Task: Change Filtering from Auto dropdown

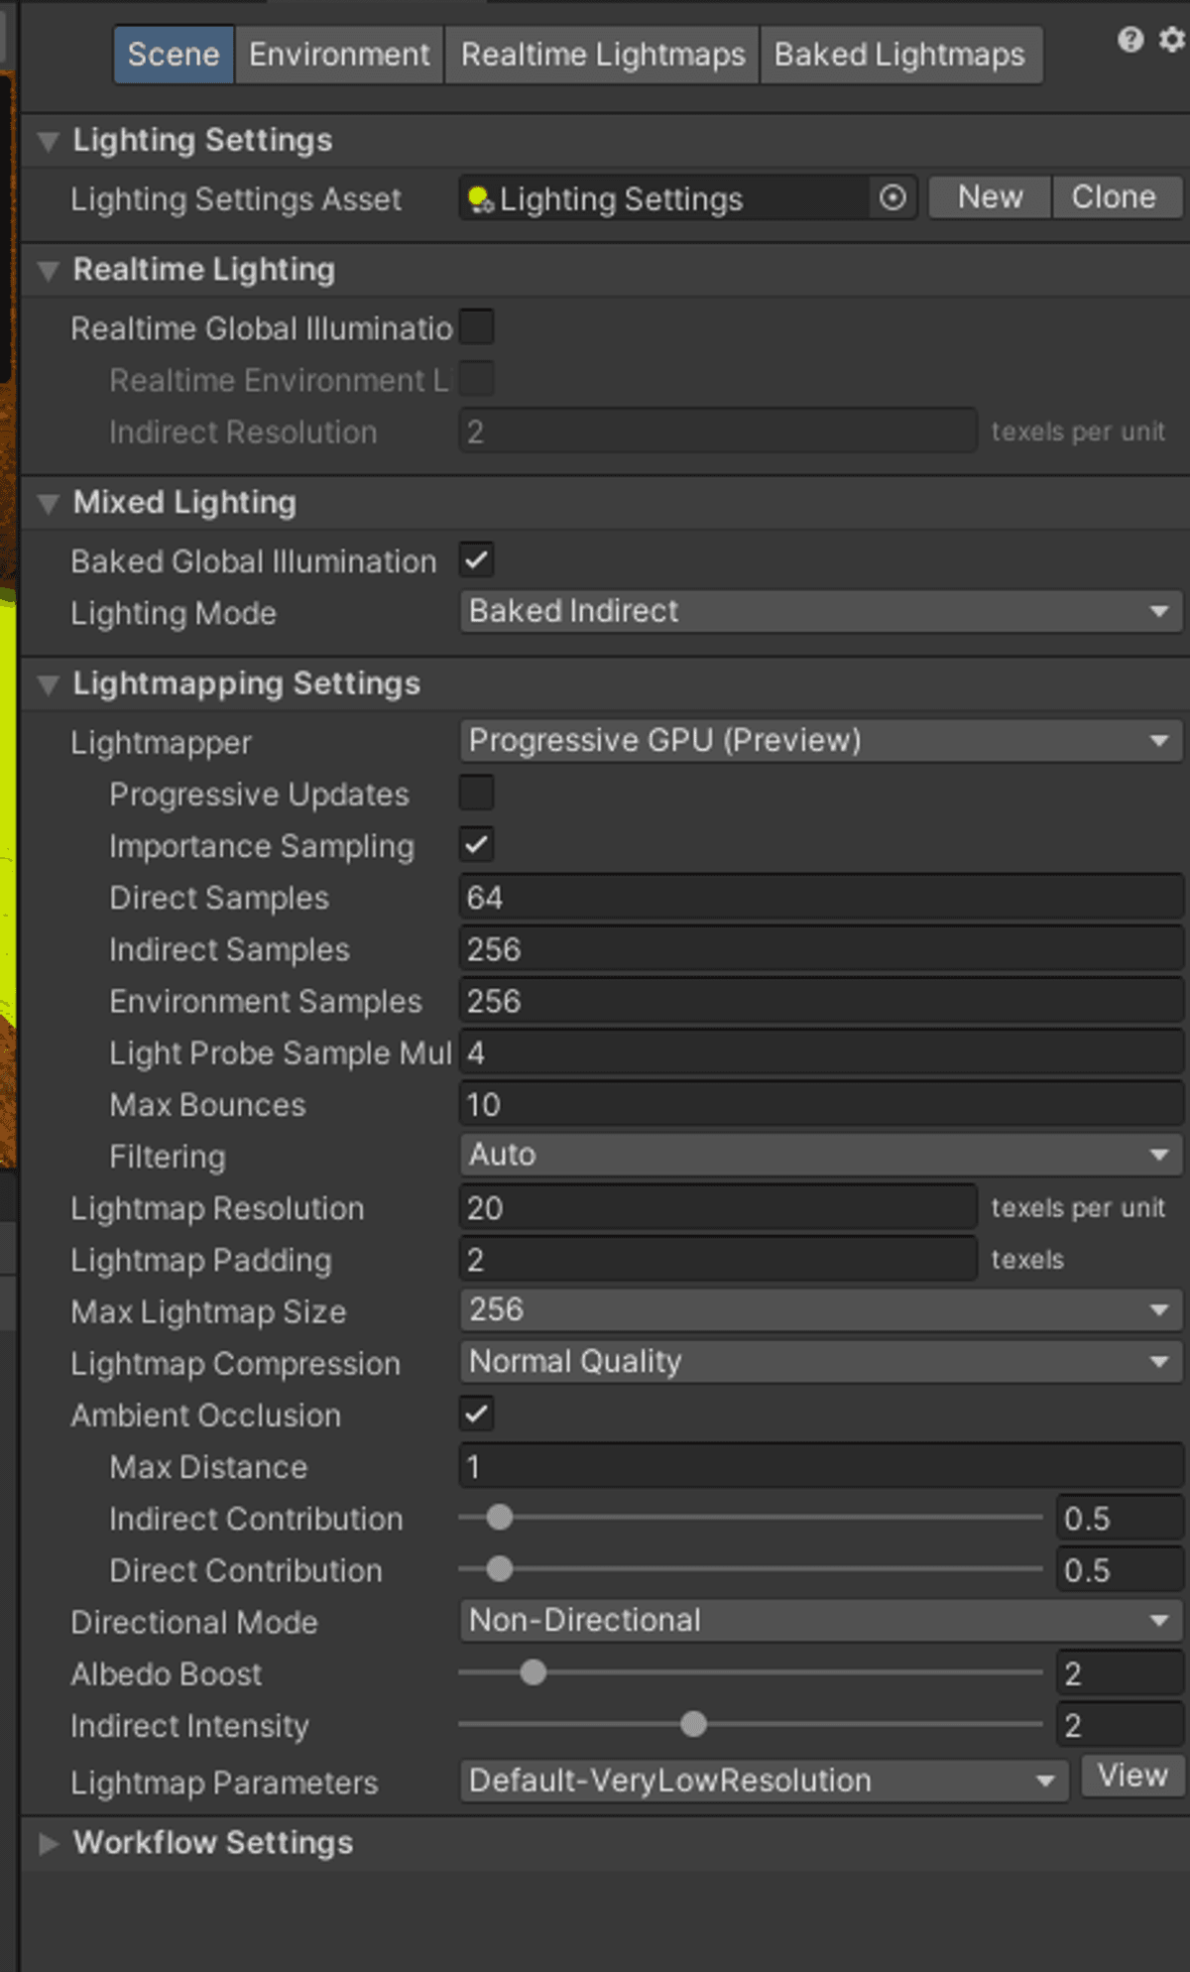Action: coord(819,1154)
